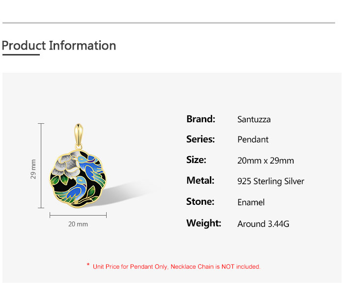Click the Around 3.44G weight text
The height and width of the screenshot is (302, 344).
(x=263, y=224)
